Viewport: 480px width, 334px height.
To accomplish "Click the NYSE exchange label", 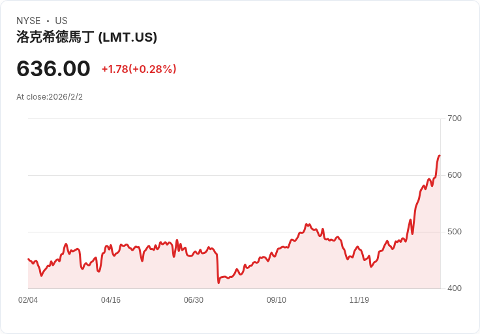I will pyautogui.click(x=29, y=21).
